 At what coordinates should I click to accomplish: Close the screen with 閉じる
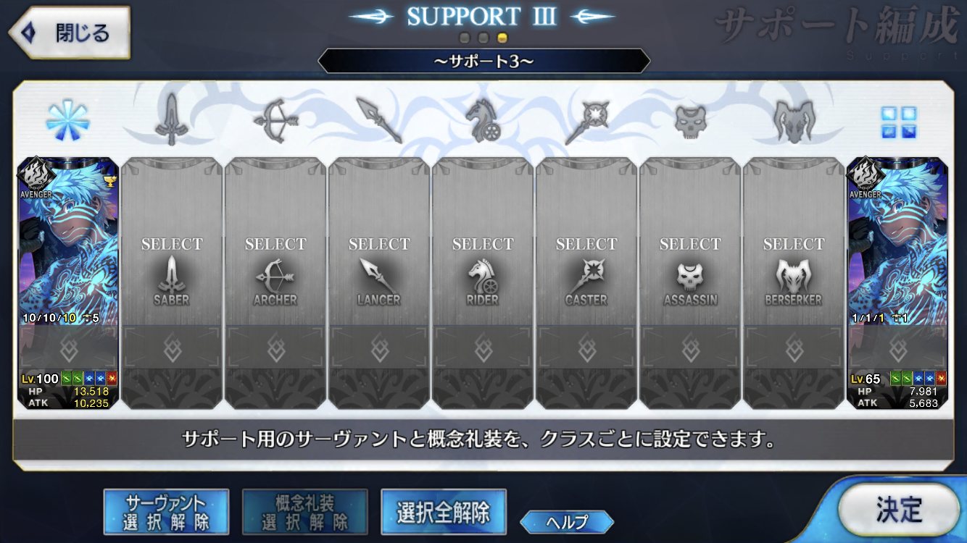[x=69, y=33]
